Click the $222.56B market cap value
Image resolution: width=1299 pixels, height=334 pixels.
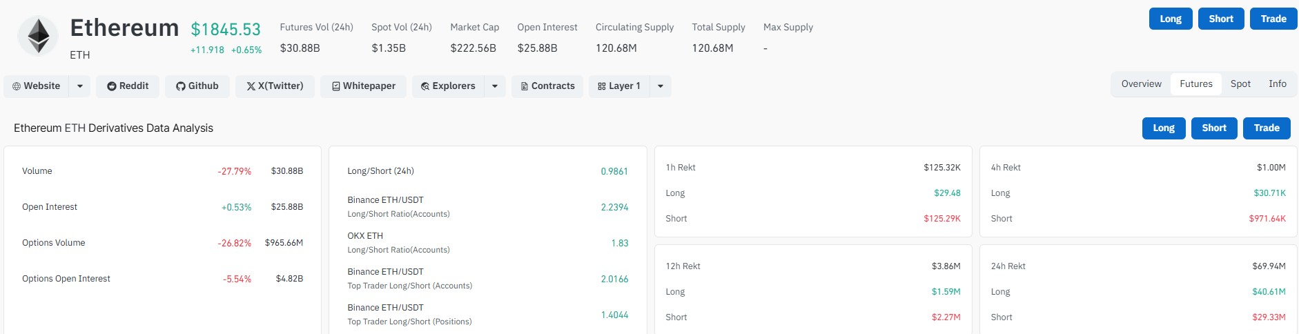tap(473, 48)
